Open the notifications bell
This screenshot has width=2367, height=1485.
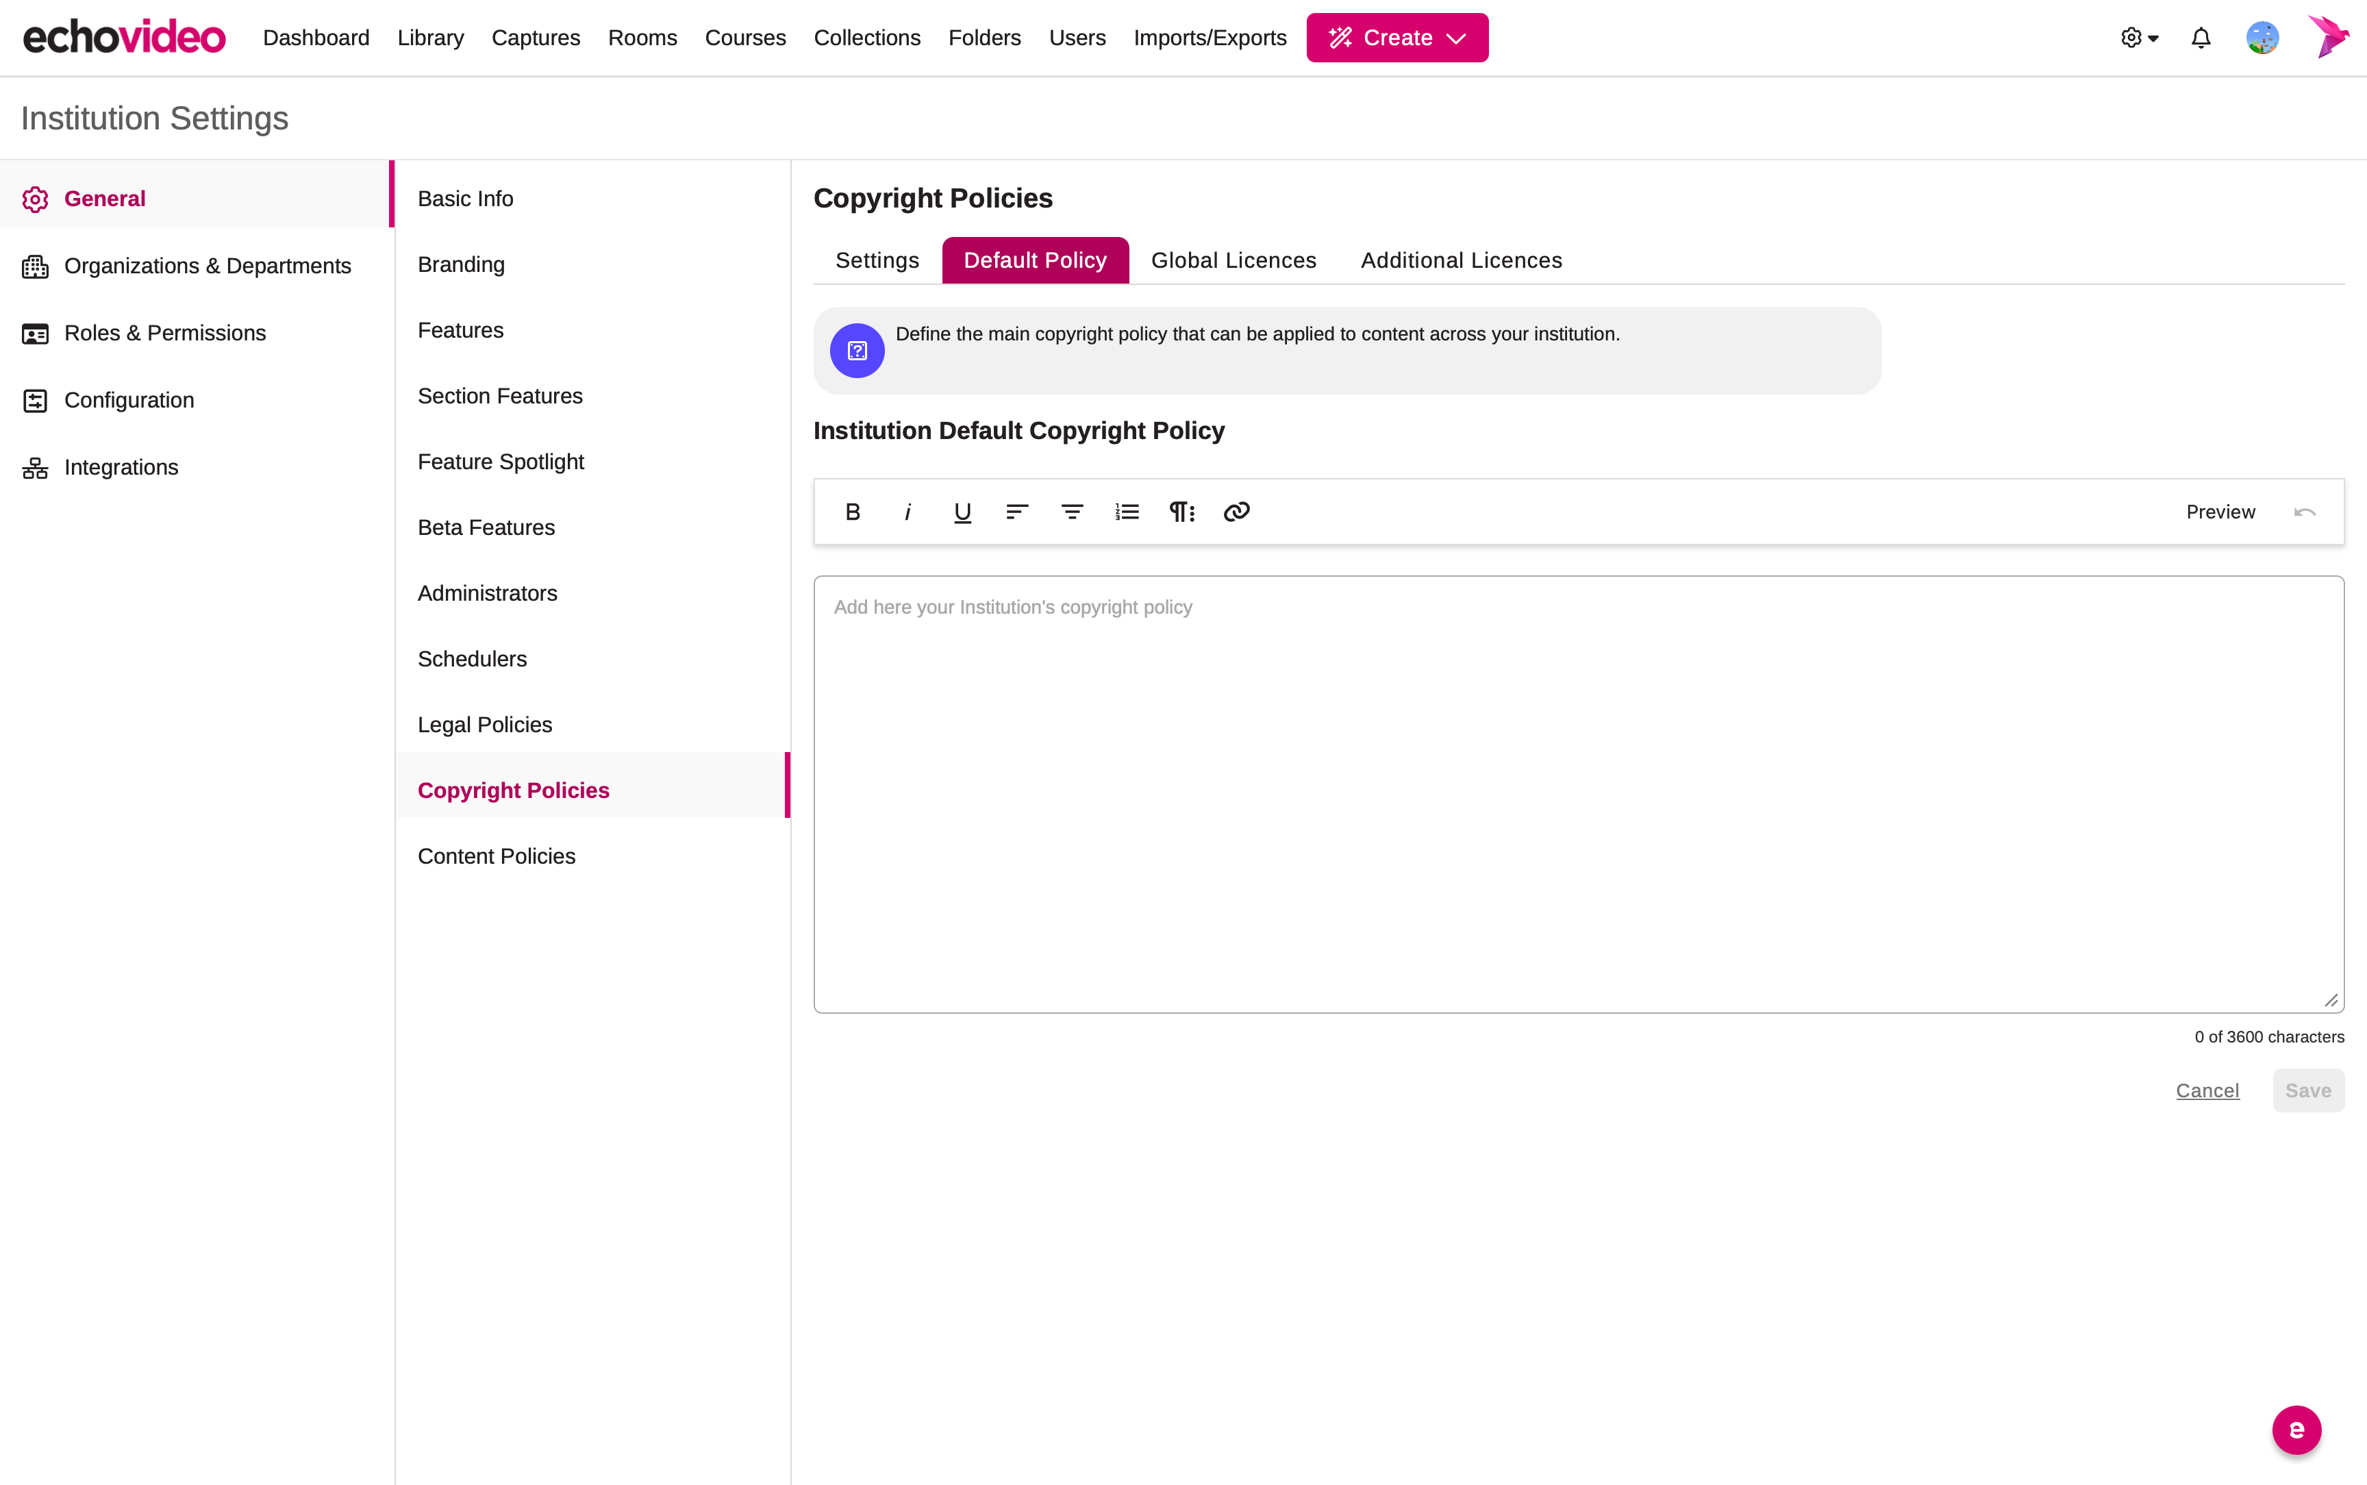(2201, 37)
